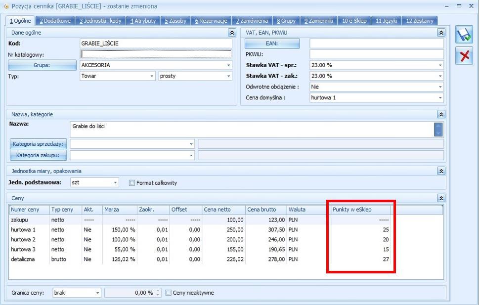Click the EAN value input field
Image resolution: width=479 pixels, height=305 pixels.
tap(376, 44)
